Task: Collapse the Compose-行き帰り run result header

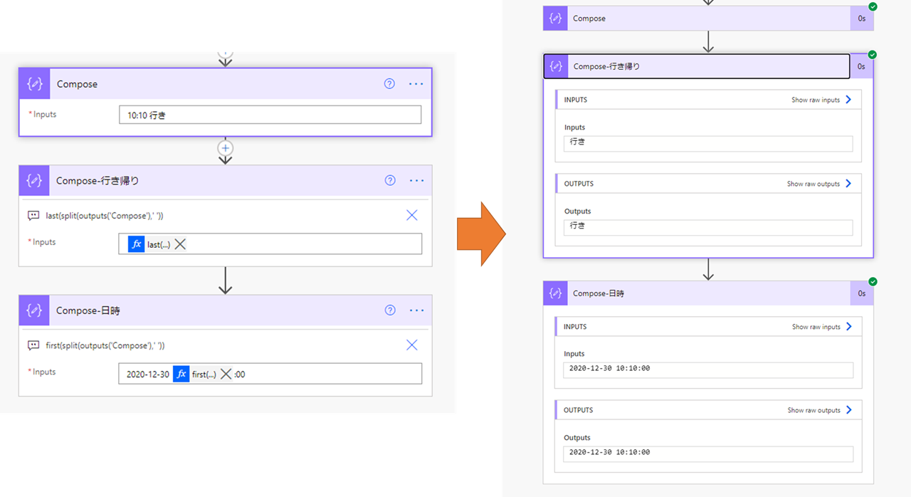Action: pos(697,66)
